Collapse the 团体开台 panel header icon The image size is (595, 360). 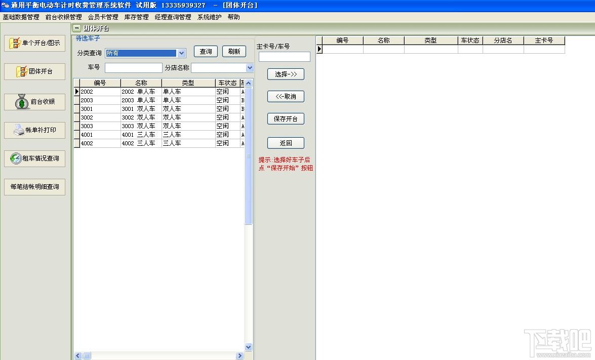tap(76, 28)
